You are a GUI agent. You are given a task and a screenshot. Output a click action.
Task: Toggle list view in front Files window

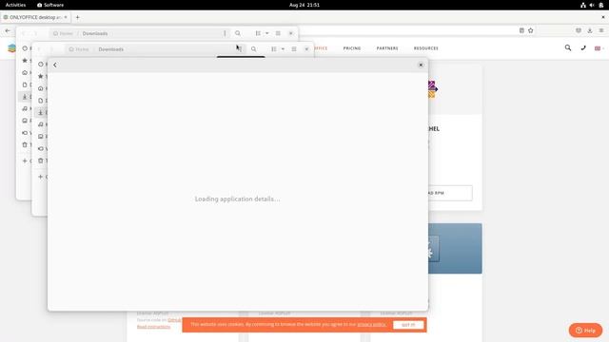[x=274, y=49]
